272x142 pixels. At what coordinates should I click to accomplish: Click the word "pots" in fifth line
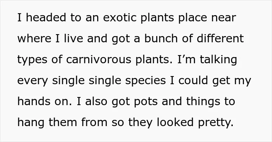[146, 102]
